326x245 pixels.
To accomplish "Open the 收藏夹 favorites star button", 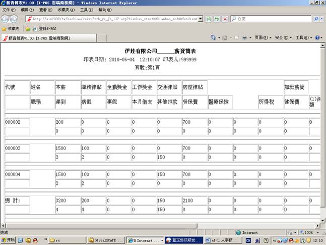I will (11, 29).
